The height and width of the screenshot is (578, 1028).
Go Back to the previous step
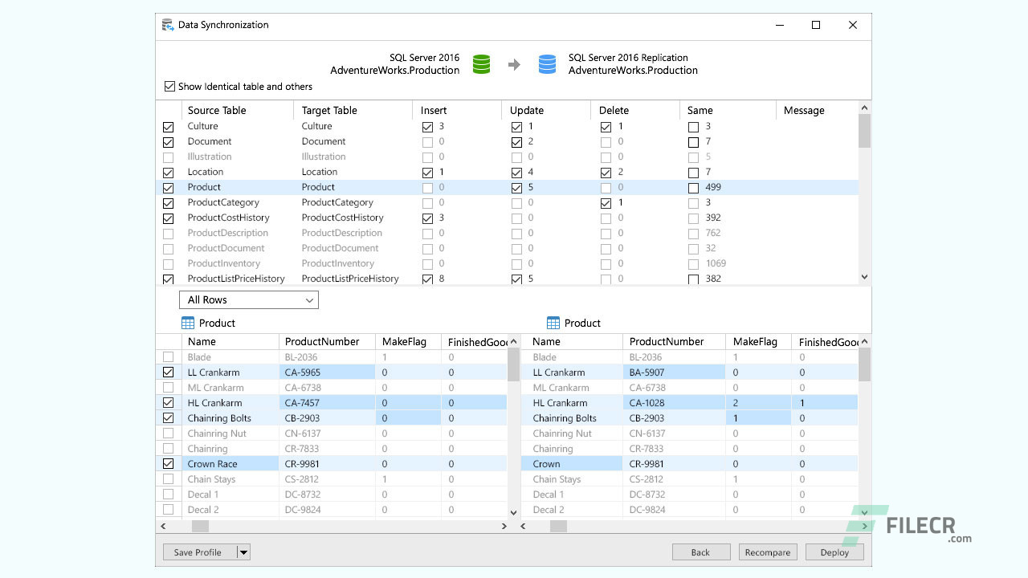tap(701, 552)
